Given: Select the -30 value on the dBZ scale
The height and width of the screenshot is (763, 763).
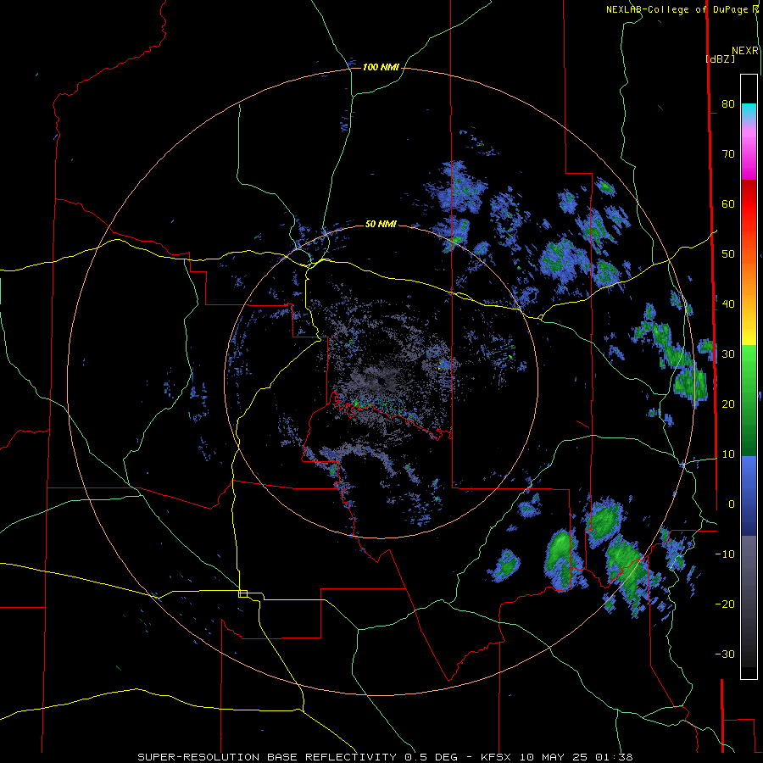Looking at the screenshot, I should tap(725, 654).
